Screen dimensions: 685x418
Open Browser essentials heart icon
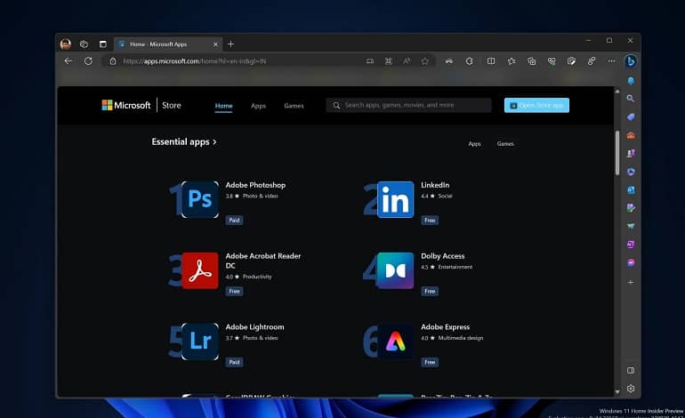pos(552,61)
